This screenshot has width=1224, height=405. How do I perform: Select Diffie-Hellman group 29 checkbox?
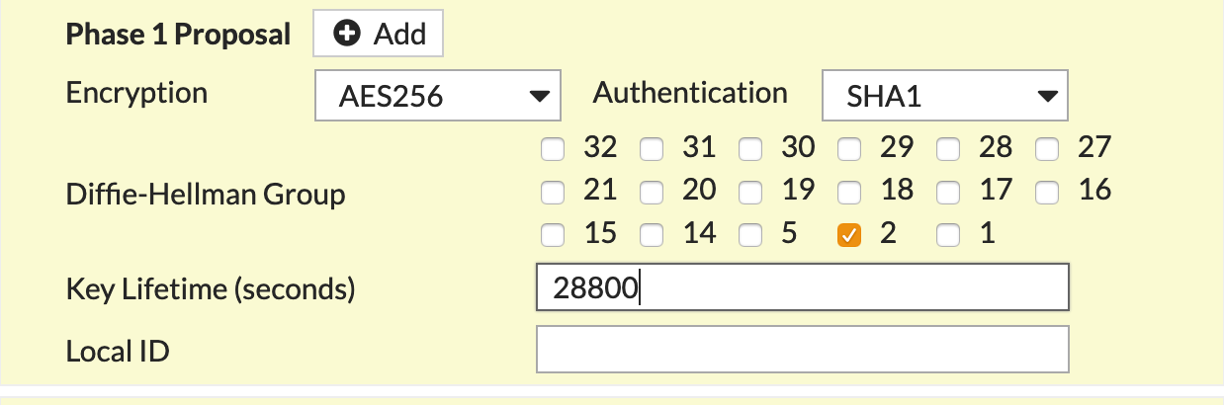tap(849, 150)
